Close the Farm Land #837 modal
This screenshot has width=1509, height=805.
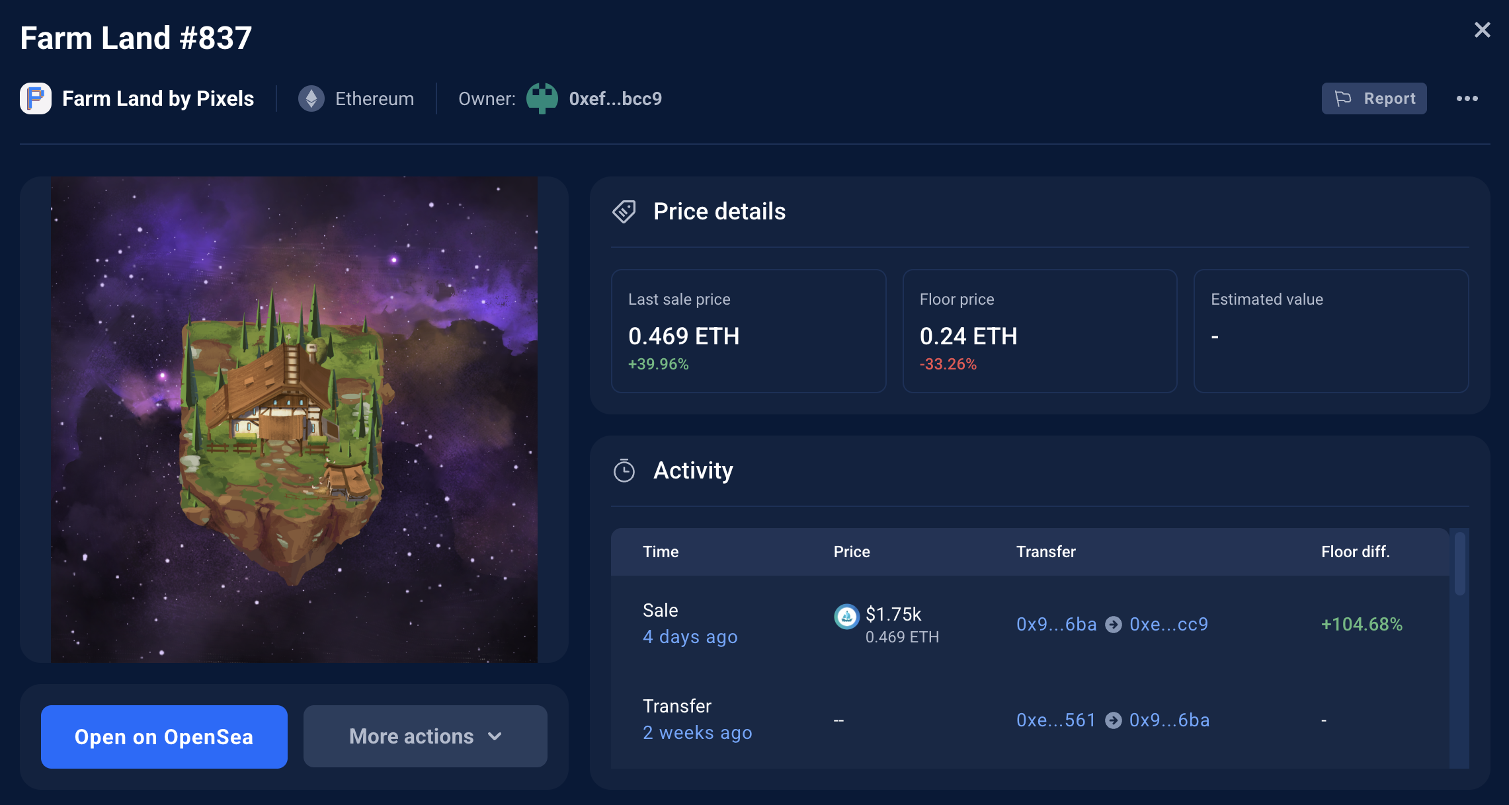click(1483, 29)
